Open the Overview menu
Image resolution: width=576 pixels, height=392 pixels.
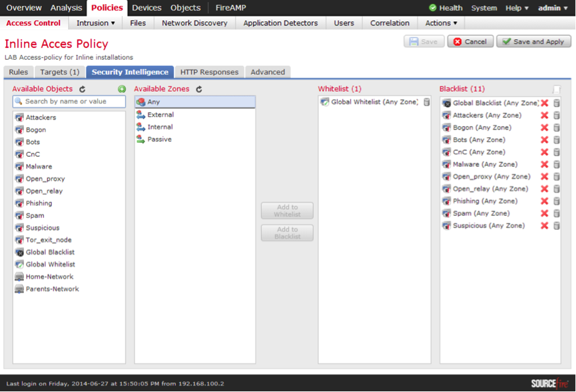point(24,8)
